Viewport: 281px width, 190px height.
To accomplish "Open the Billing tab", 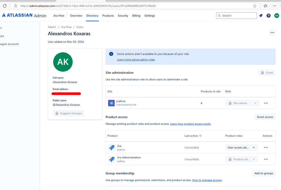I will tap(136, 16).
